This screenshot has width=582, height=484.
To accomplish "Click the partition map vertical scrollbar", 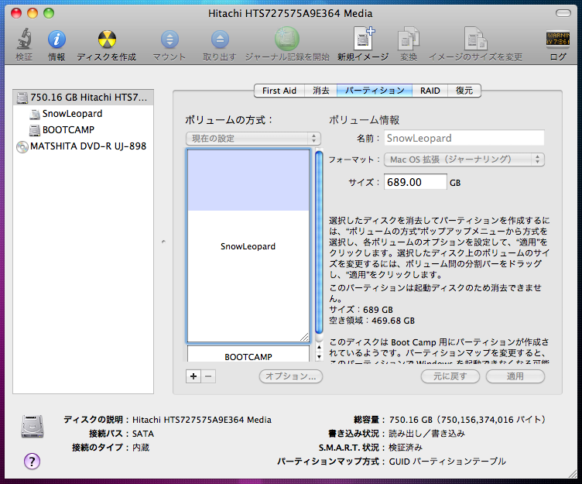I will (x=319, y=243).
